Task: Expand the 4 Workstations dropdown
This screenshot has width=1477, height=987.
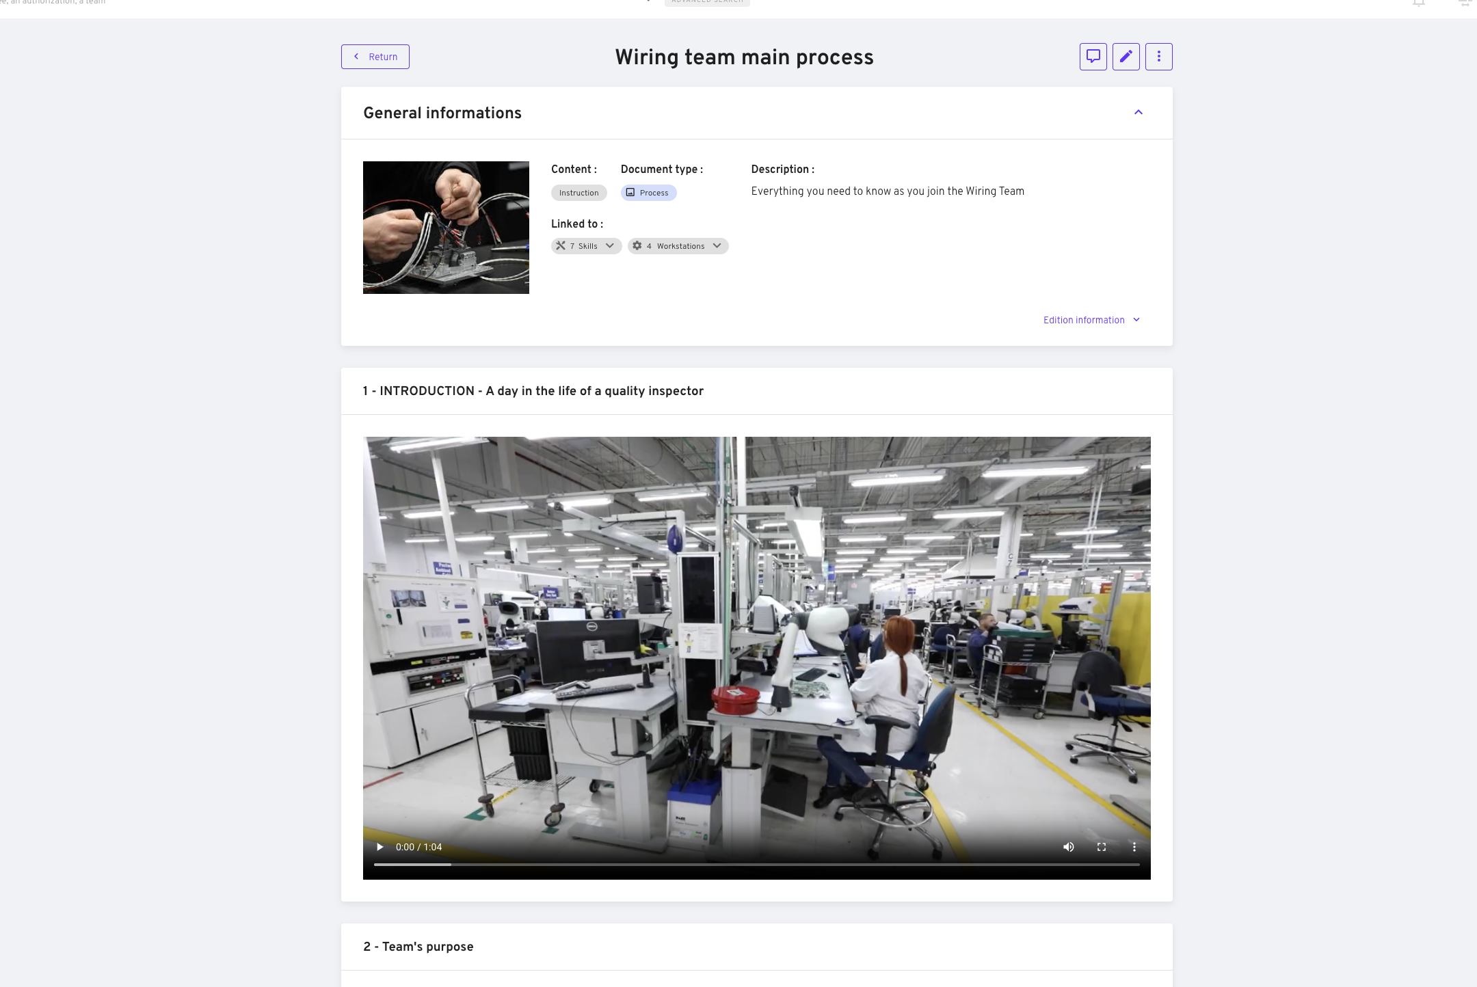Action: (678, 246)
